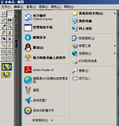Viewport: 119px width, 126px height.
Task: Open the 编辑(E) menu
Action: [x=18, y=7]
